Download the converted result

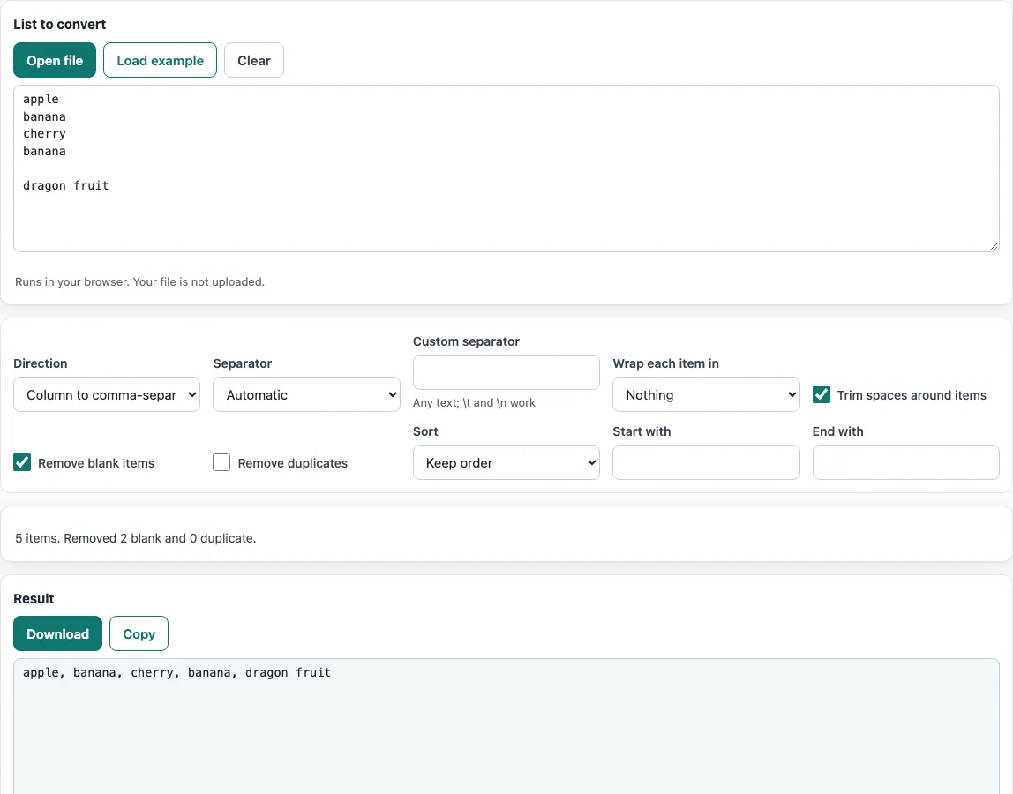click(57, 633)
